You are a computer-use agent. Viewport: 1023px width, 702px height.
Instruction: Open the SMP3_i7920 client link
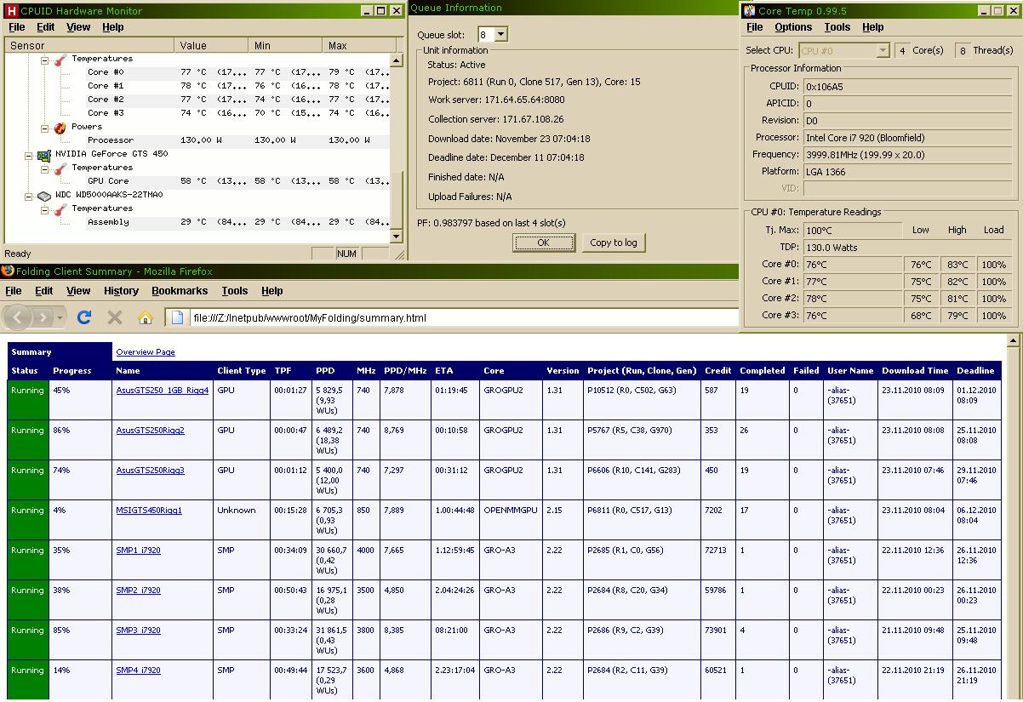(x=138, y=631)
